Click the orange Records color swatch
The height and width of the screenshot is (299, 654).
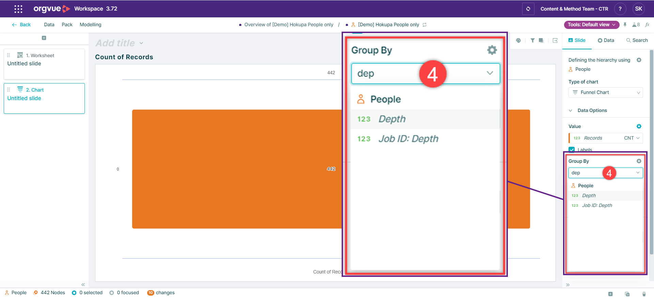point(569,138)
